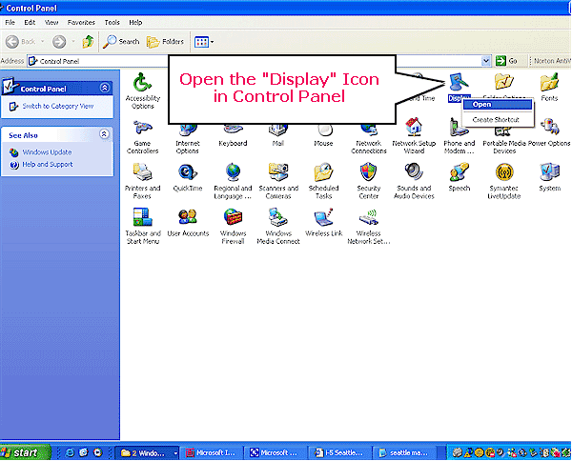572x461 pixels.
Task: Open the grouped Windows Explorer taskbar button
Action: (x=147, y=453)
